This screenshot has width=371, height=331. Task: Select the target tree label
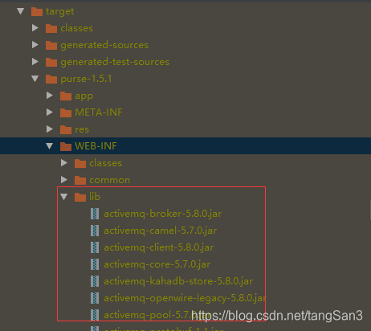pos(59,11)
